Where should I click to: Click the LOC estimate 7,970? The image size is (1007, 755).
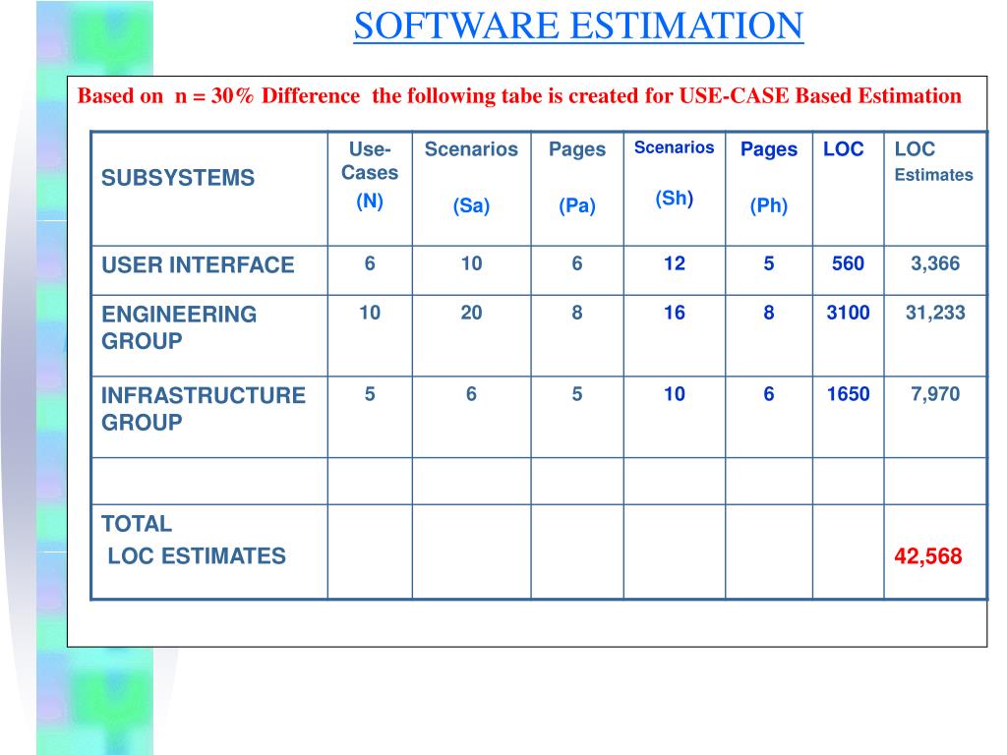point(935,394)
